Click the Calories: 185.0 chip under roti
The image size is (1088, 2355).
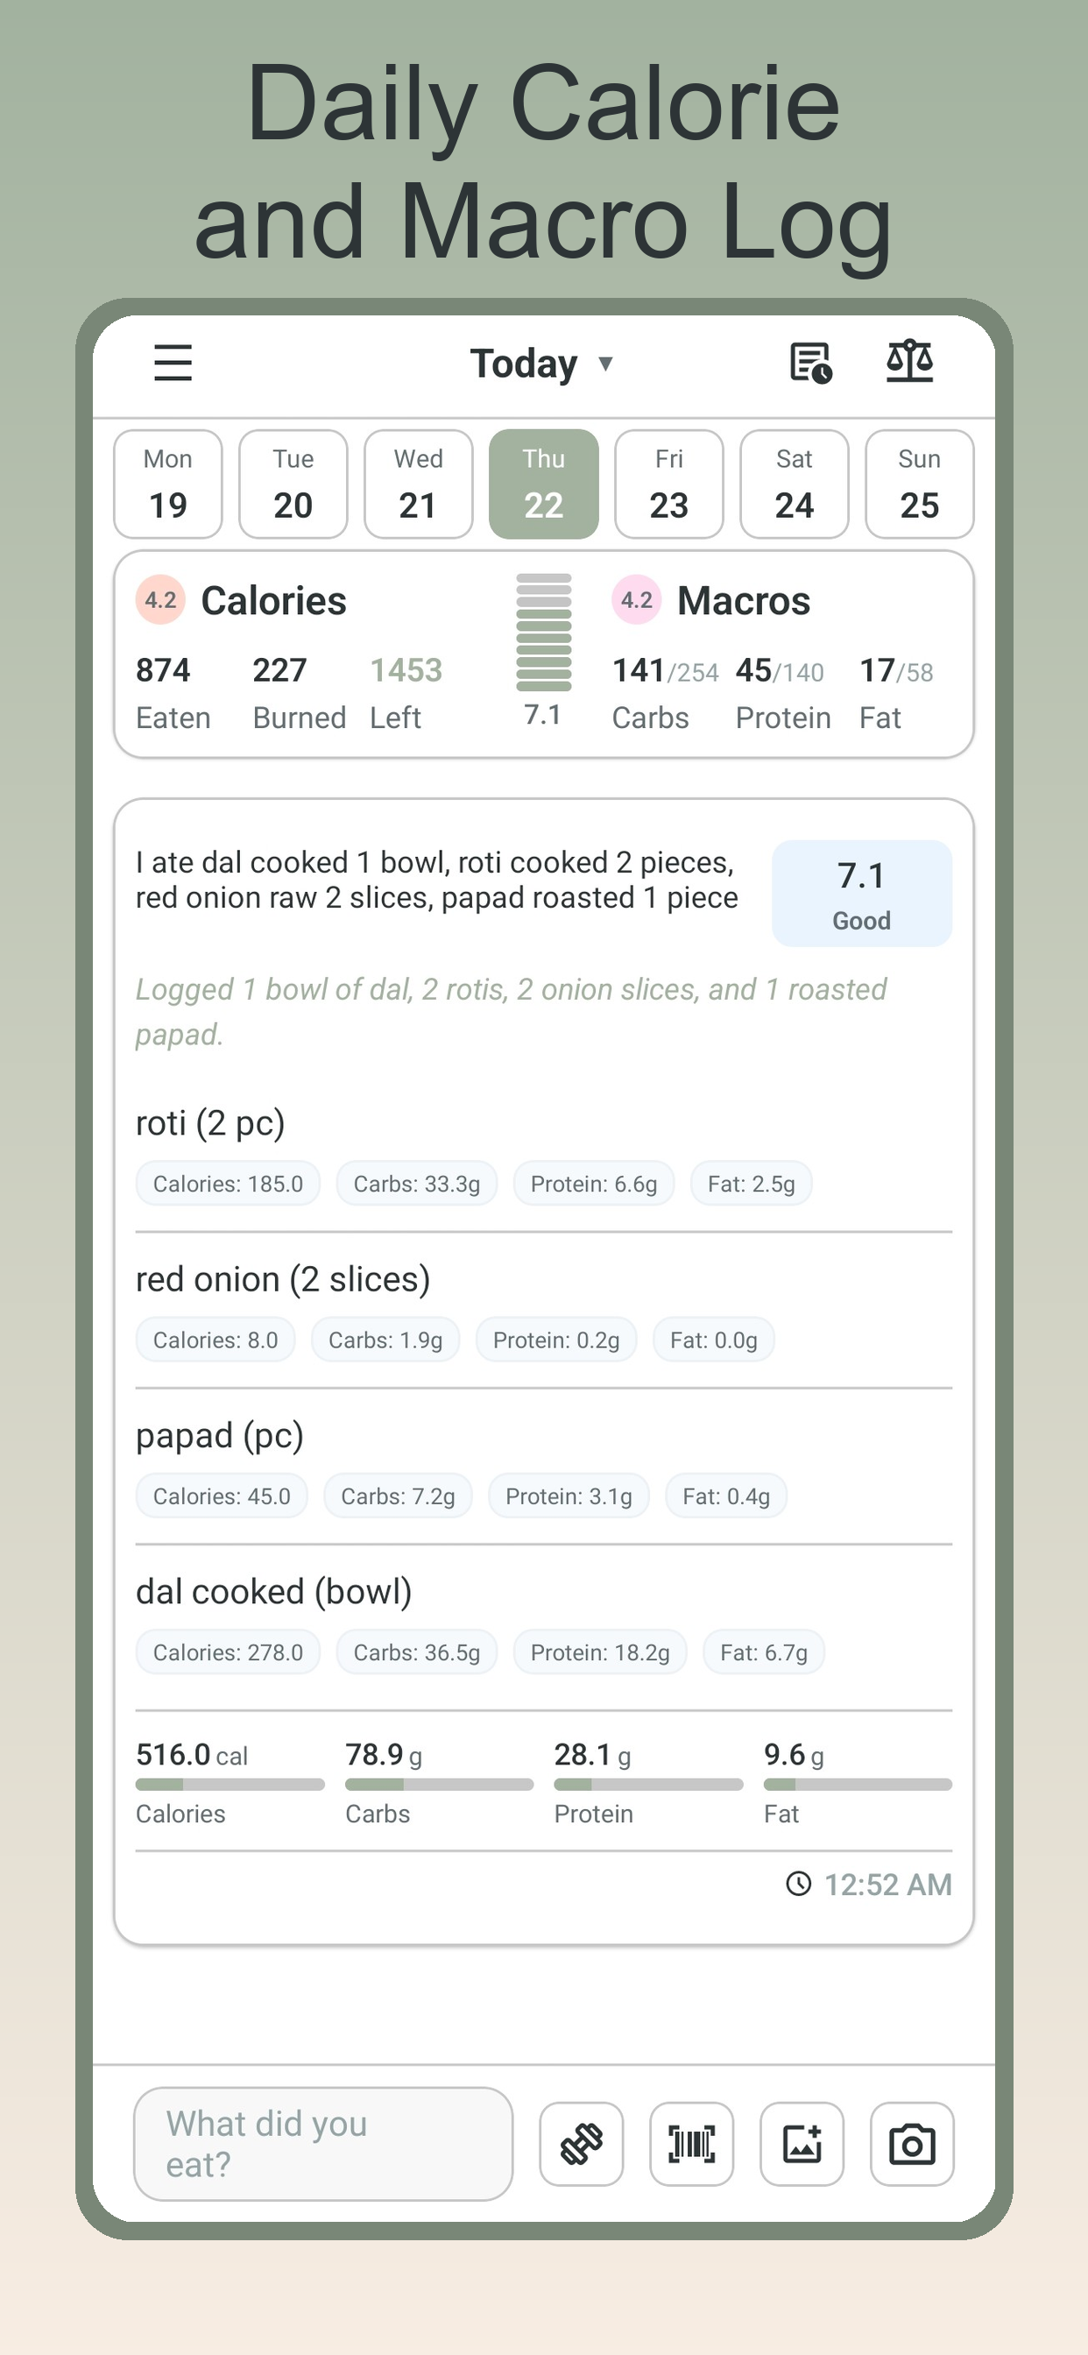coord(226,1182)
